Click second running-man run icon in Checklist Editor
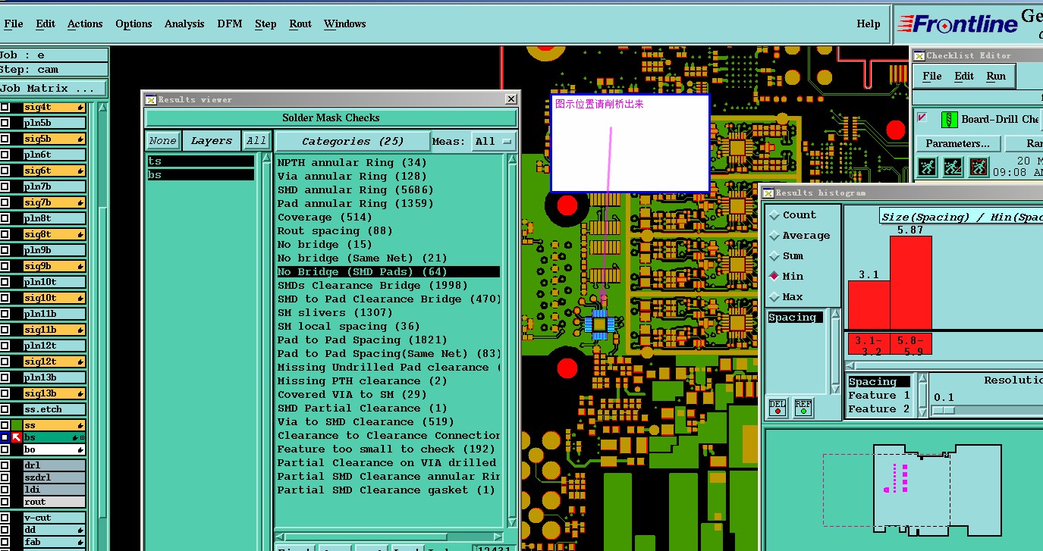The width and height of the screenshot is (1043, 551). pyautogui.click(x=953, y=167)
